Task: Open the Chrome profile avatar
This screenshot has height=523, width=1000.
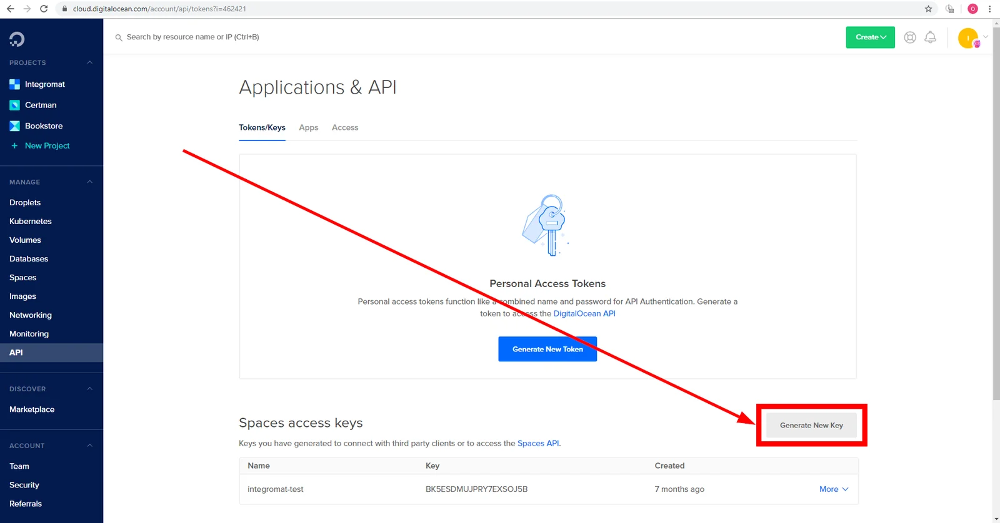Action: coord(972,9)
